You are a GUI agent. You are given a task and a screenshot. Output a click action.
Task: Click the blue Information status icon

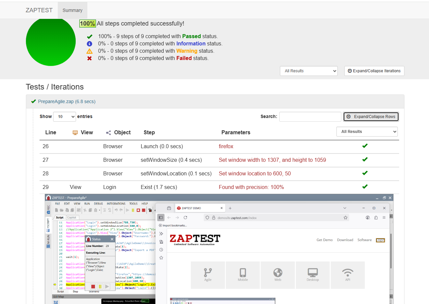pyautogui.click(x=89, y=44)
